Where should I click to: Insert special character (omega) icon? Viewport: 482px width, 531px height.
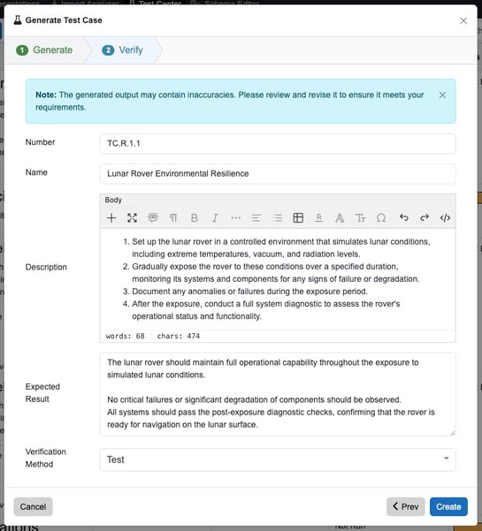coord(381,217)
